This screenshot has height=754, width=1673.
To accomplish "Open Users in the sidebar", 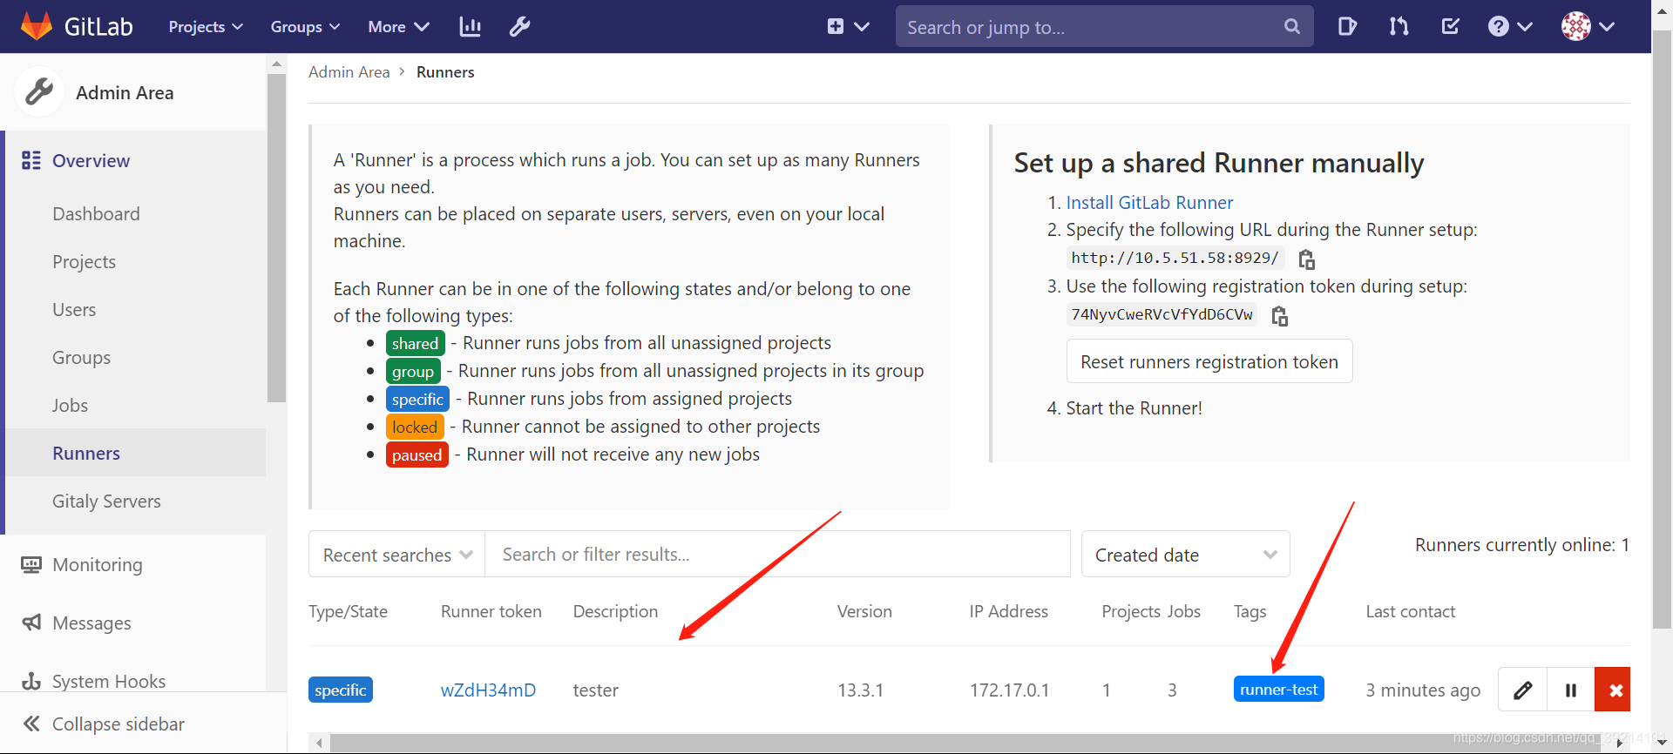I will [74, 310].
